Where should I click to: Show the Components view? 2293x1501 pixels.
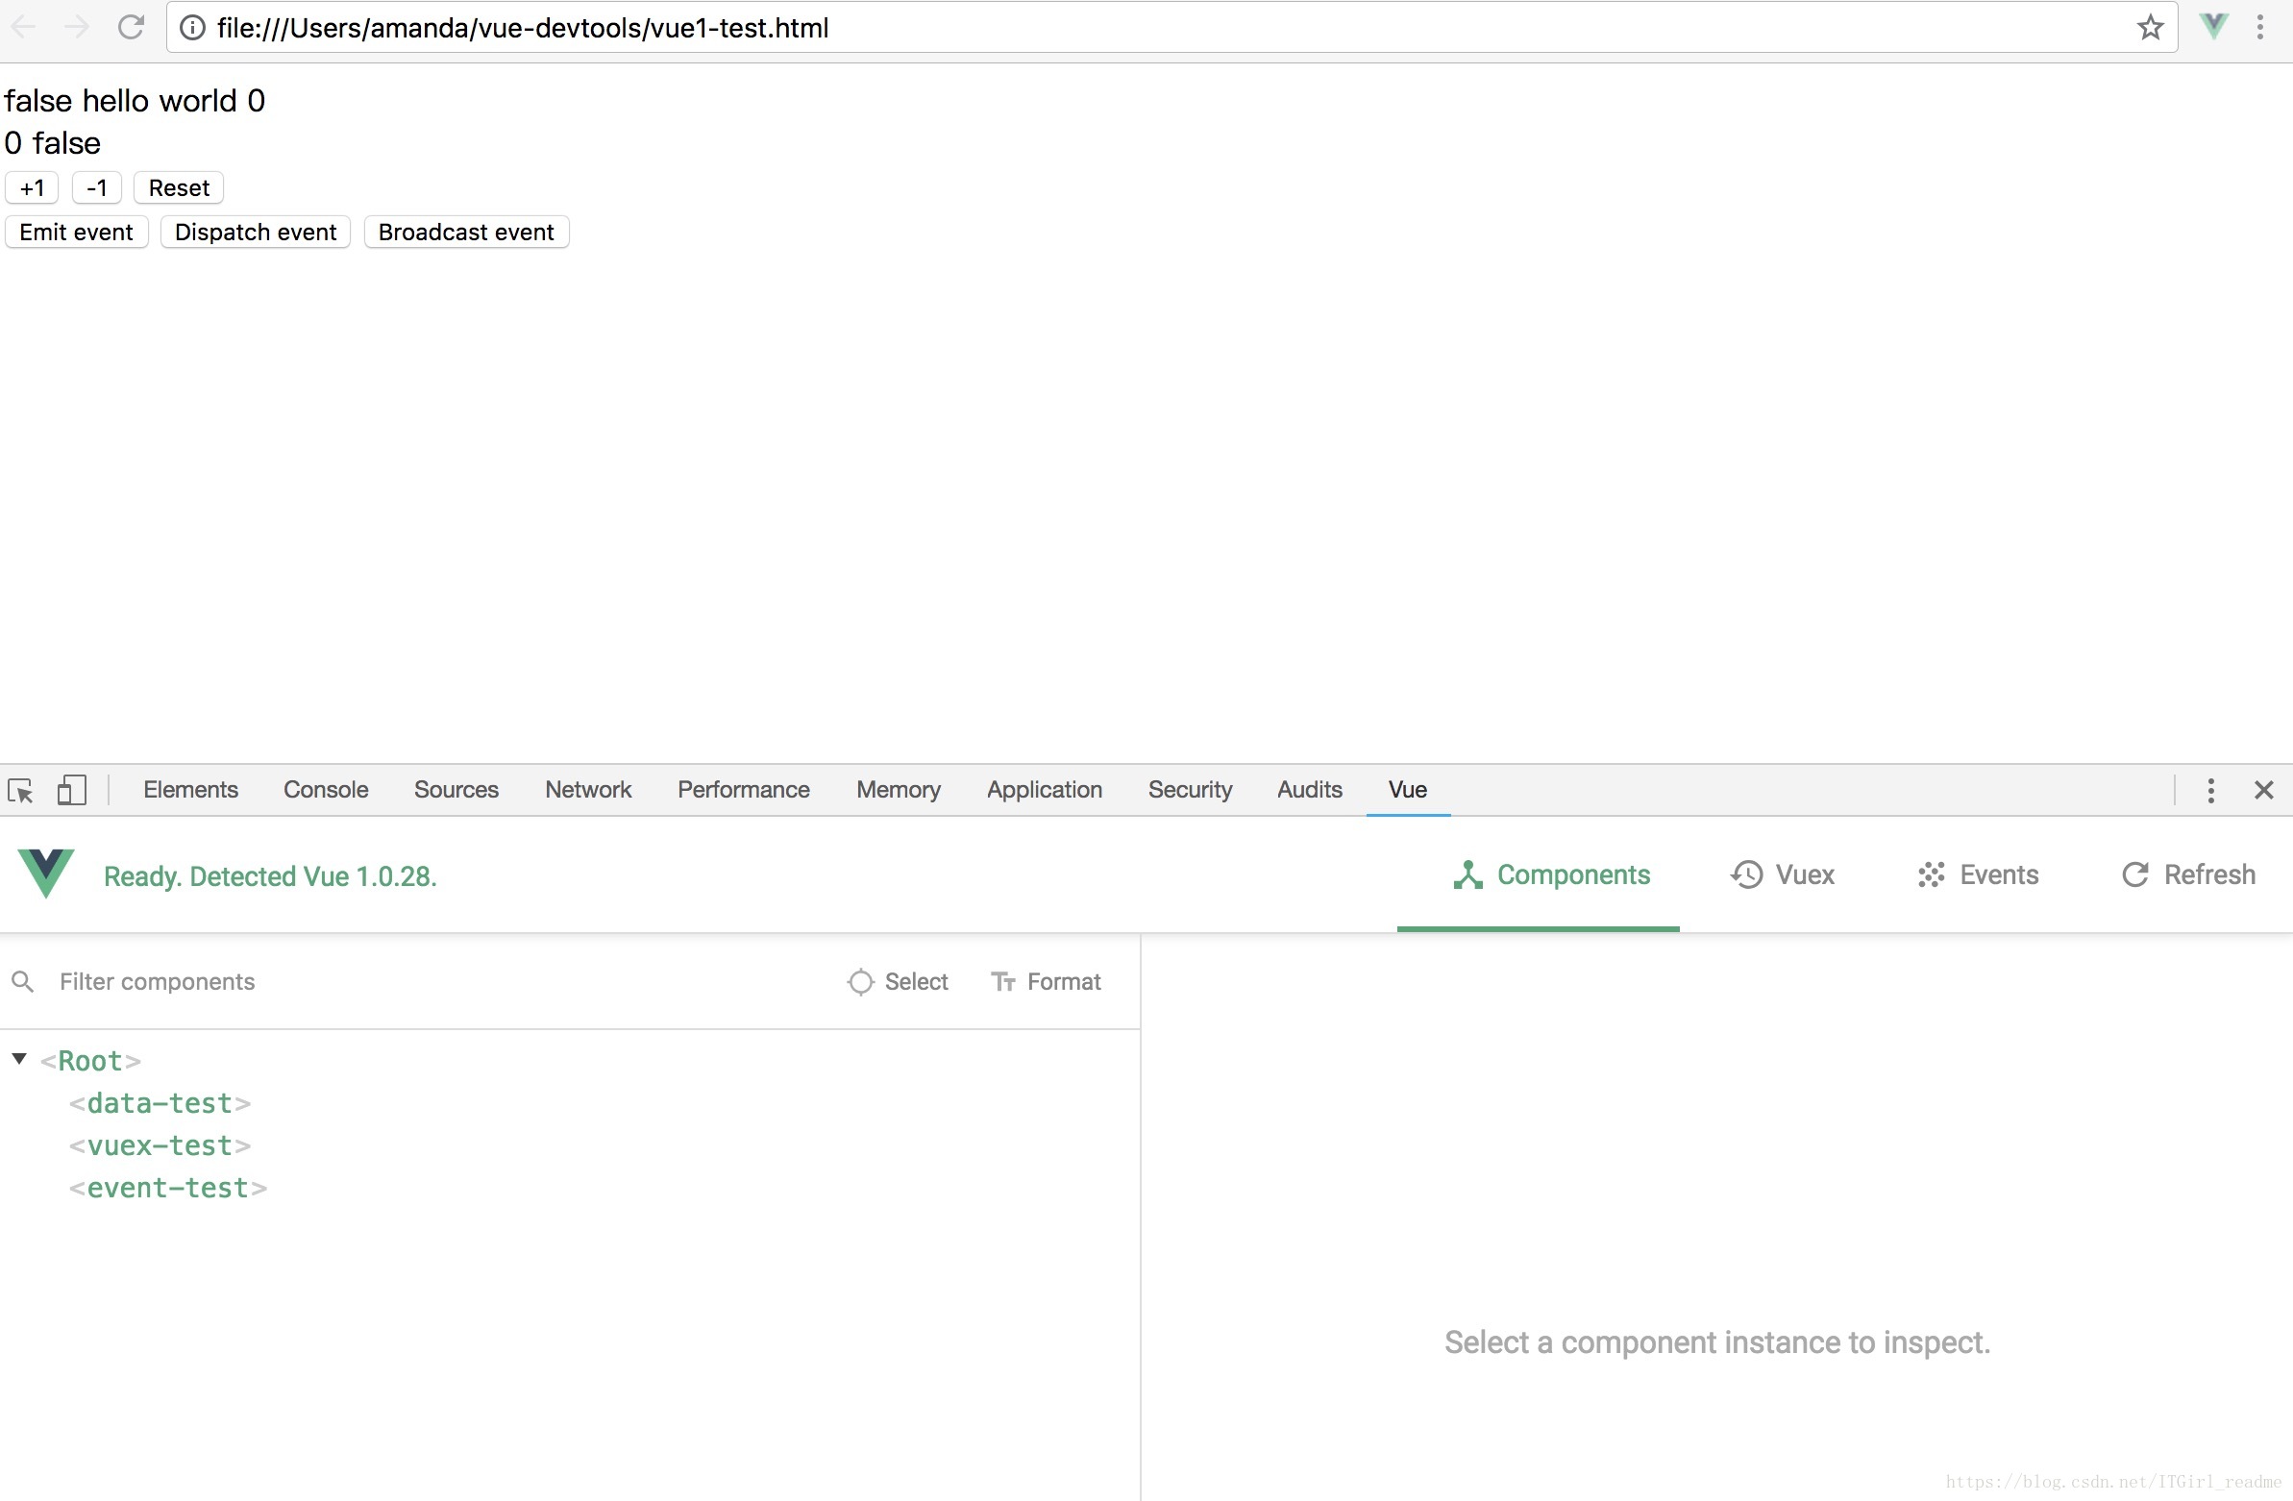pyautogui.click(x=1551, y=874)
